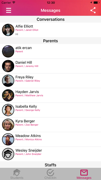The height and width of the screenshot is (180, 101).
Task: Click the battery indicator icon
Action: coord(96,3)
